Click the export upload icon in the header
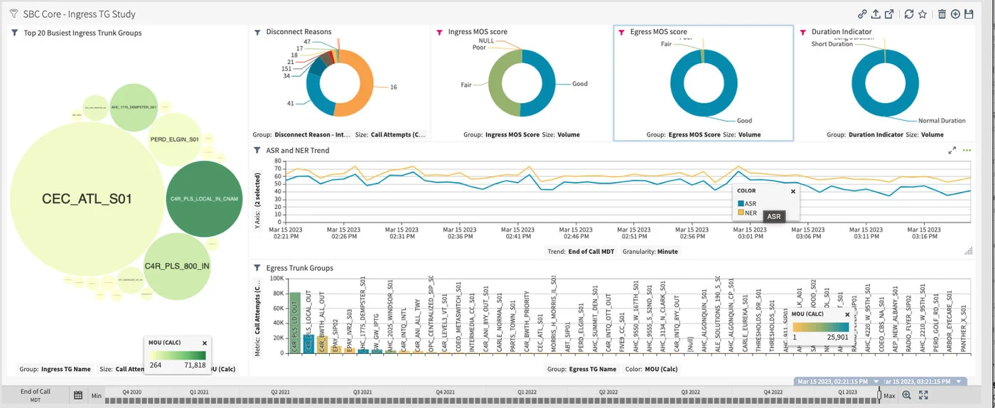Viewport: 995px width, 408px height. coord(876,14)
